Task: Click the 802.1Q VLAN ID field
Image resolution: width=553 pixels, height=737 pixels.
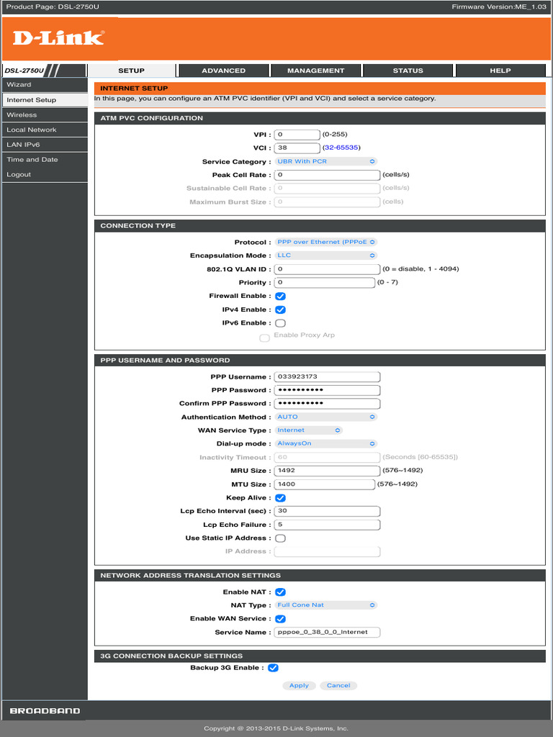Action: (x=328, y=269)
